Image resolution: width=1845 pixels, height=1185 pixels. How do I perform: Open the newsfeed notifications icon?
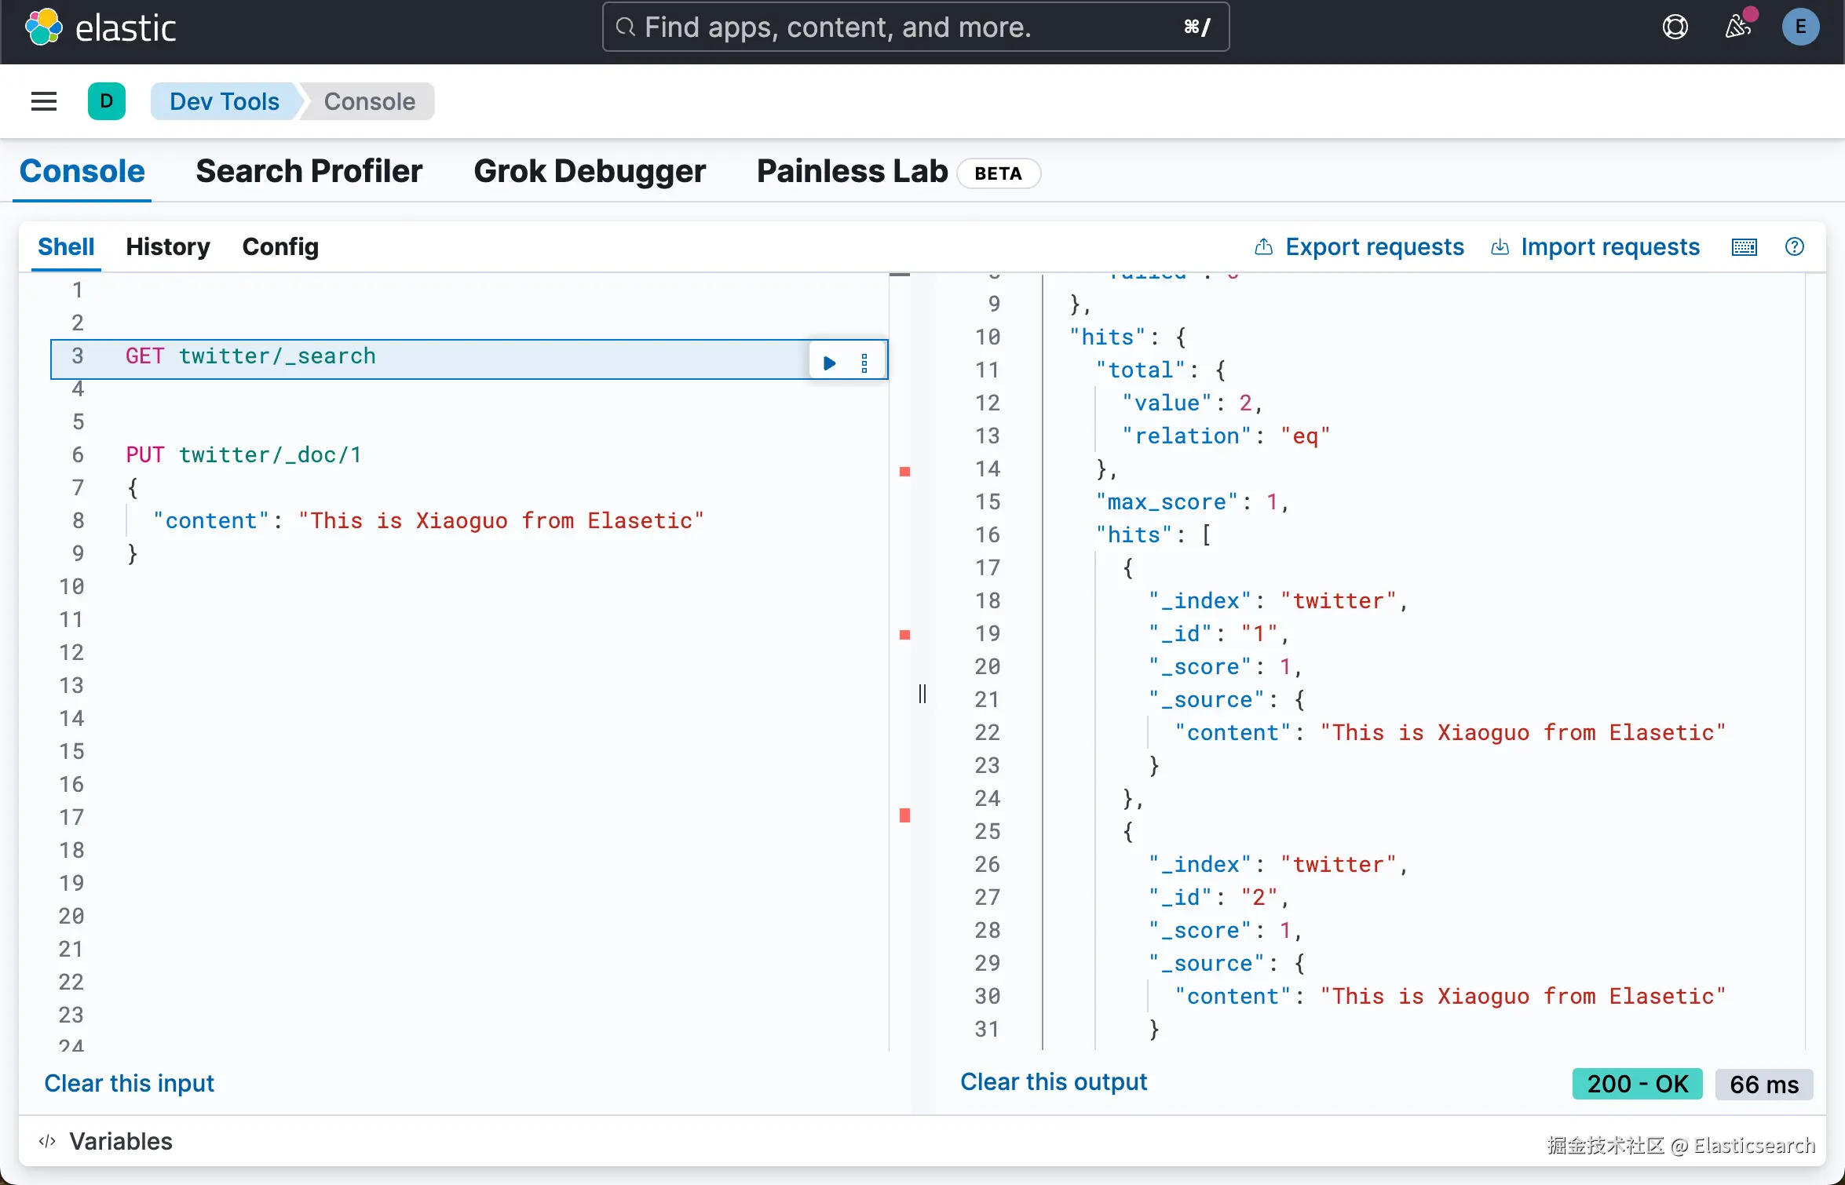[x=1737, y=27]
